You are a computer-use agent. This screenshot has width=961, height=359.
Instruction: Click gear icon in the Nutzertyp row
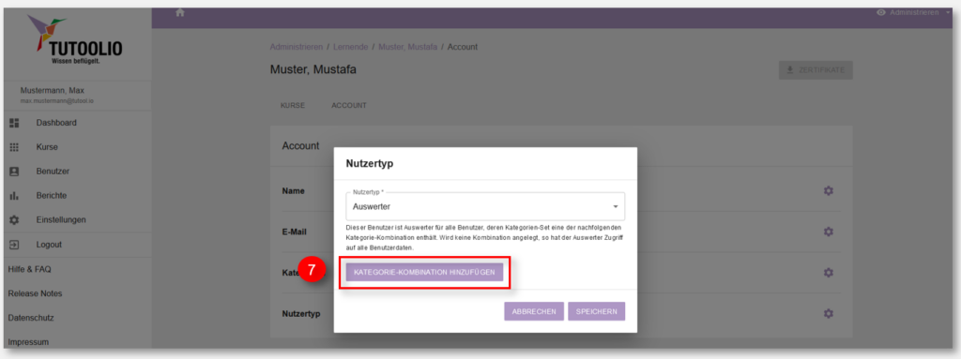[x=828, y=313]
